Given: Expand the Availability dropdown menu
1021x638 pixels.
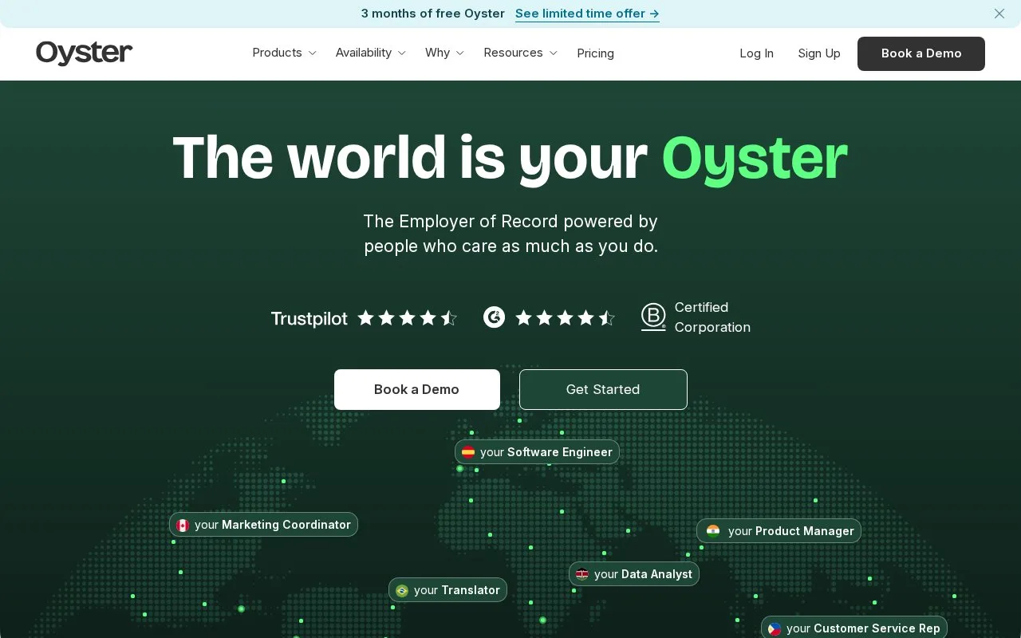Looking at the screenshot, I should [x=371, y=53].
